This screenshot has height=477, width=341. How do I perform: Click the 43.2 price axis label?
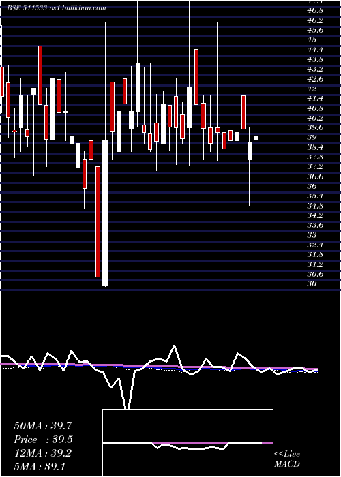315,69
